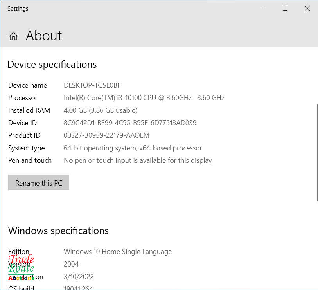The image size is (318, 290).
Task: Close the Settings window
Action: pyautogui.click(x=307, y=9)
